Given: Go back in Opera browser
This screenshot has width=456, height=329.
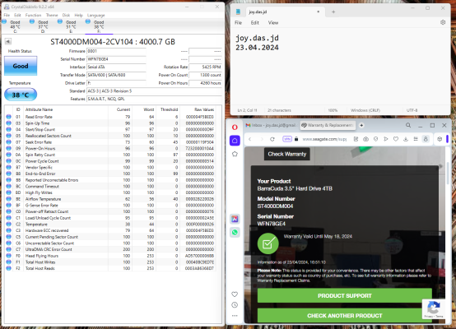Looking at the screenshot, I should (x=249, y=139).
